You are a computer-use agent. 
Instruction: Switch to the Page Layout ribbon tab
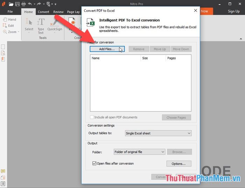pos(73,12)
